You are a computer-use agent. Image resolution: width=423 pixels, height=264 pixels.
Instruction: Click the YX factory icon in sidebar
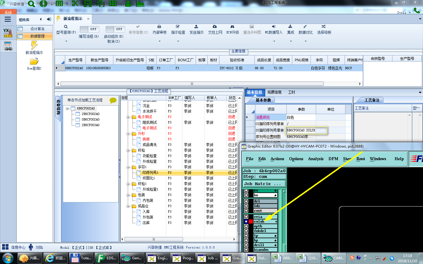coord(8,33)
